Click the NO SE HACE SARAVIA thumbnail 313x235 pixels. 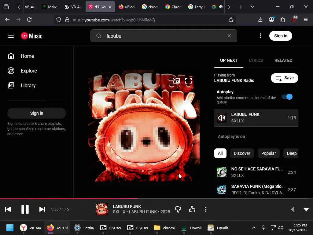coord(222,172)
